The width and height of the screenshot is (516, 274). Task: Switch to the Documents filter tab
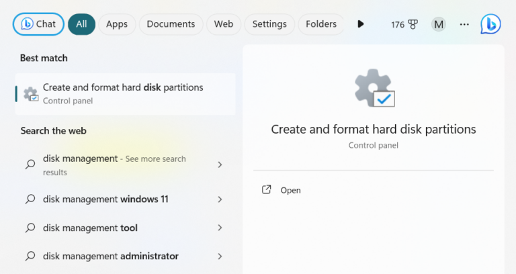[x=171, y=24]
